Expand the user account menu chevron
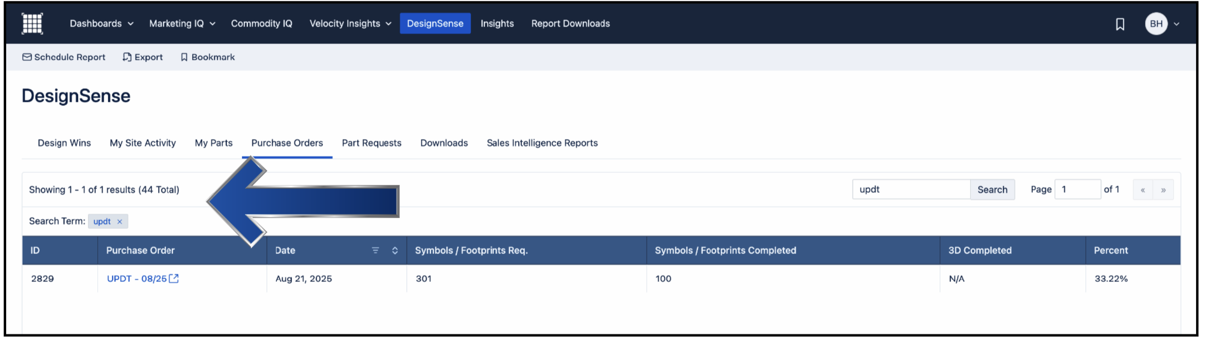Screen dimensions: 1207x342 [1177, 24]
